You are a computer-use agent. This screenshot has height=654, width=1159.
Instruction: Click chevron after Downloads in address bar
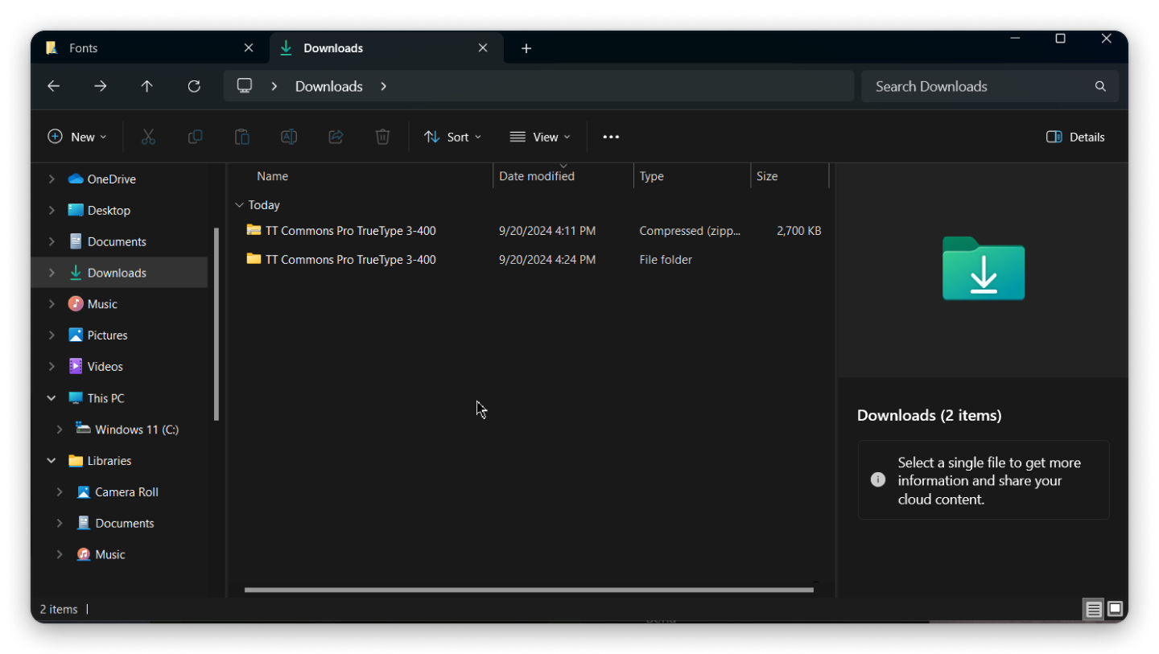[x=383, y=86]
